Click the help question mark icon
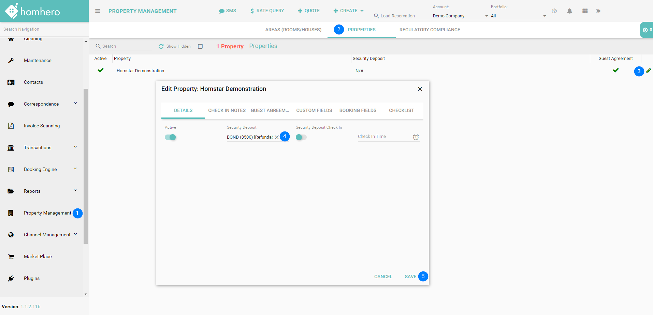 point(554,11)
